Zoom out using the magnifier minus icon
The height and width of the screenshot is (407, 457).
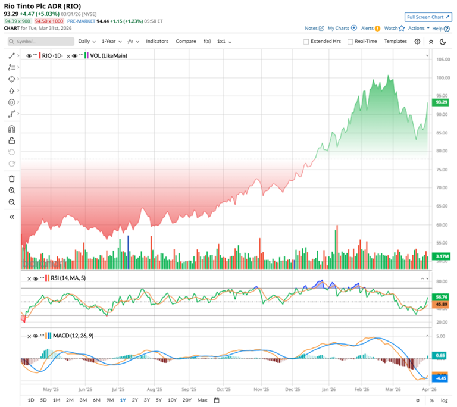coord(12,202)
